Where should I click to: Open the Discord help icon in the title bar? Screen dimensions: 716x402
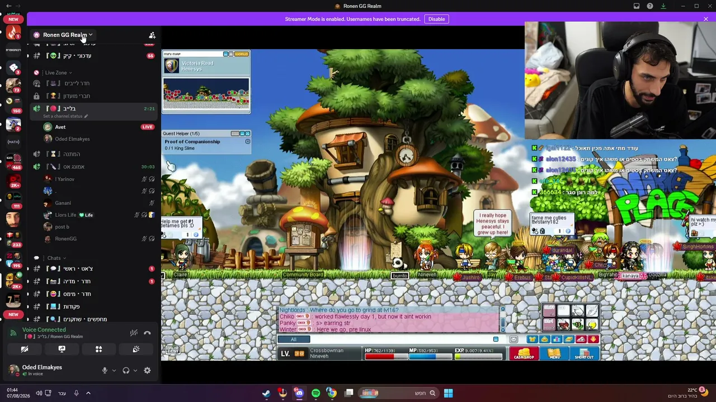click(x=650, y=6)
